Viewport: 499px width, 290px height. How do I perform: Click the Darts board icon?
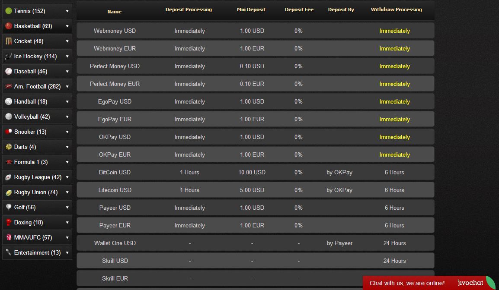click(9, 147)
